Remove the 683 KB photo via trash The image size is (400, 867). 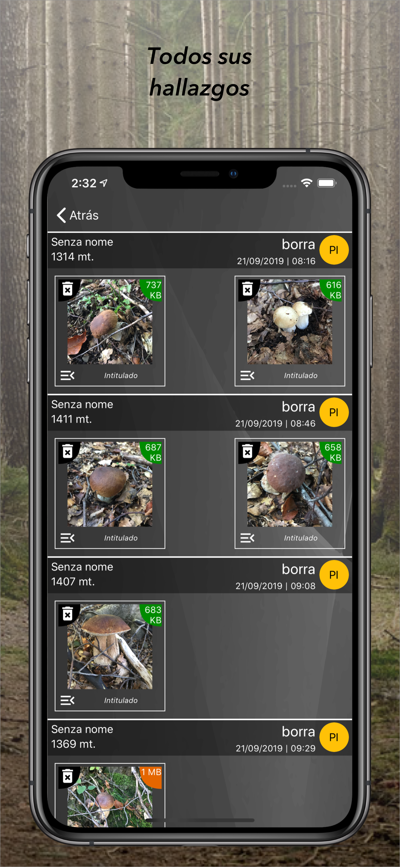[68, 614]
